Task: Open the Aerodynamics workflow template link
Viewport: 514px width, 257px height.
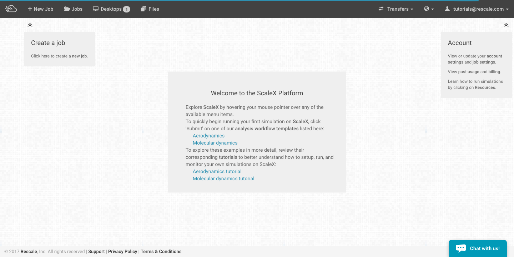Action: [x=208, y=136]
